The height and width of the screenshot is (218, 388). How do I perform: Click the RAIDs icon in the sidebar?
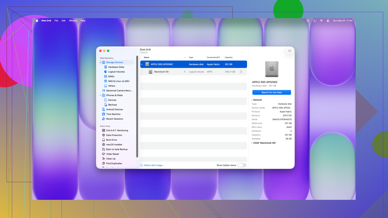click(x=106, y=76)
